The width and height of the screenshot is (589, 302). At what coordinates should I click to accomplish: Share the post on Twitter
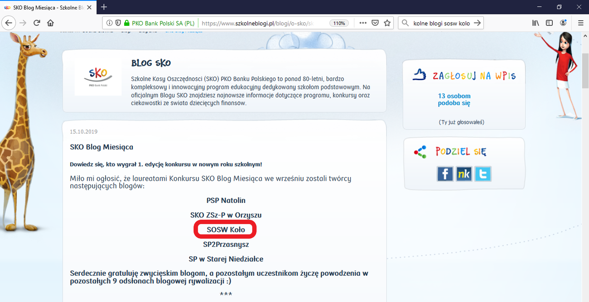[x=483, y=174]
